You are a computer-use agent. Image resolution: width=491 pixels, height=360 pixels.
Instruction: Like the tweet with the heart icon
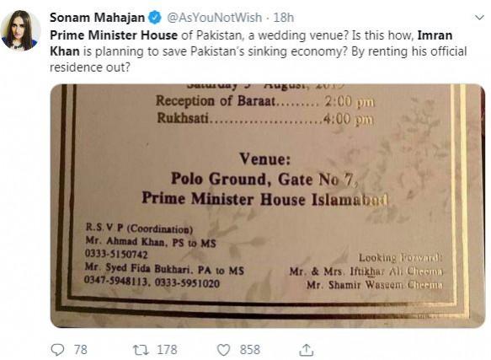[x=223, y=350]
